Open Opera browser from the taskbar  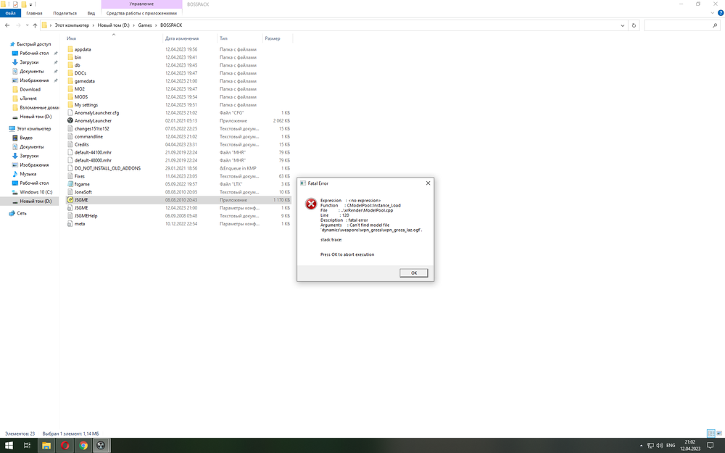click(x=65, y=446)
